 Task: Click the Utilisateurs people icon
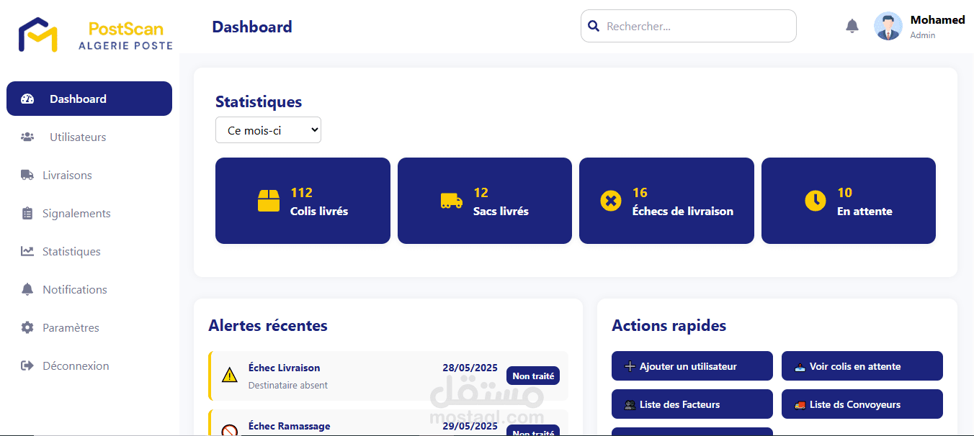27,137
